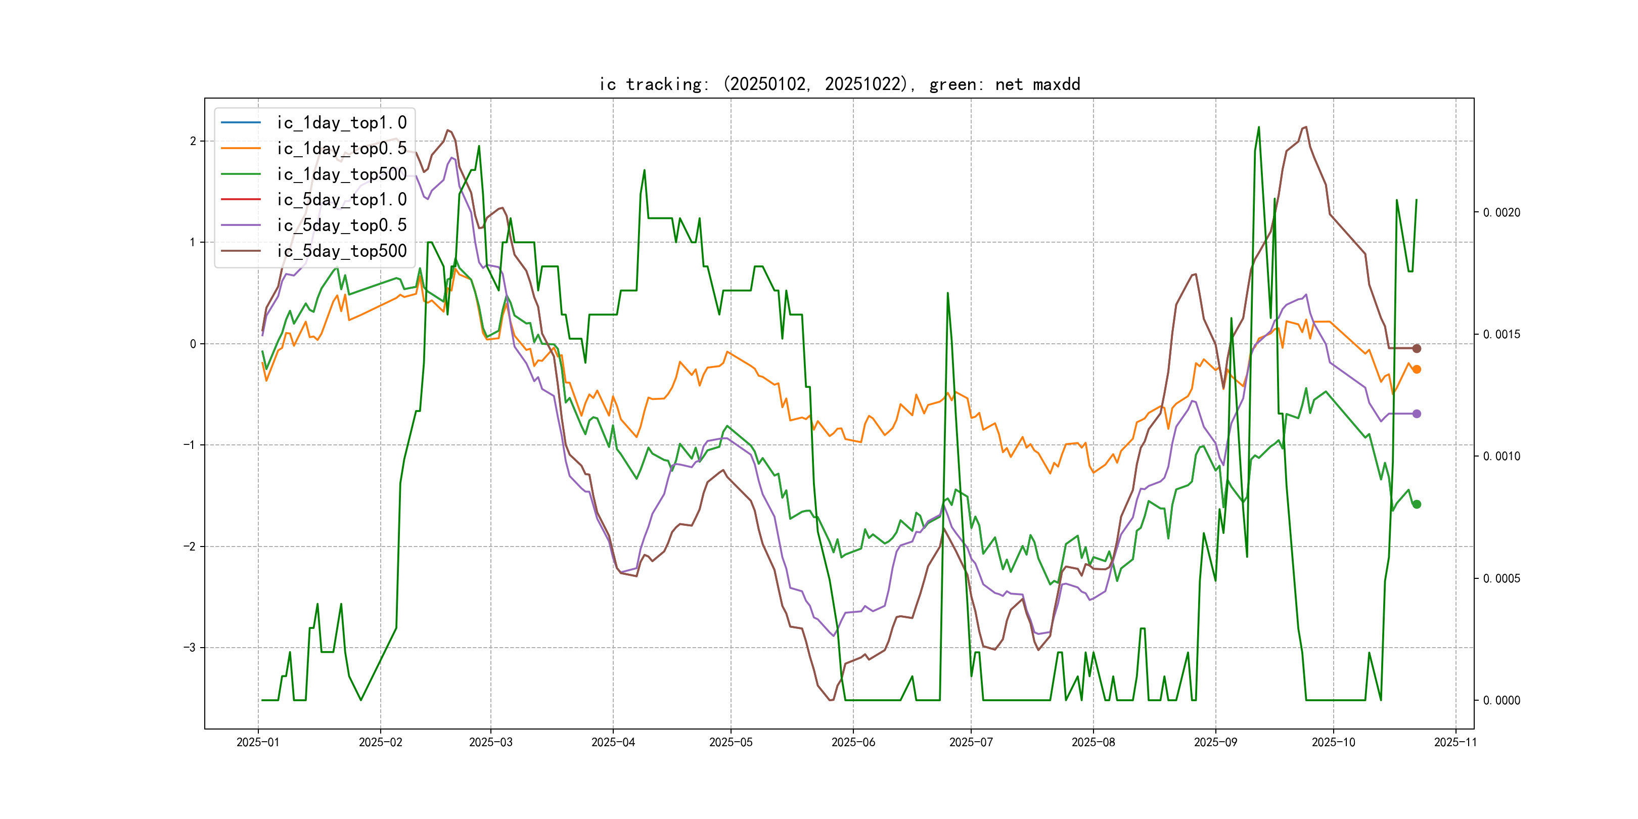Click the red line swatch in legend
The image size is (1638, 819).
pos(240,199)
